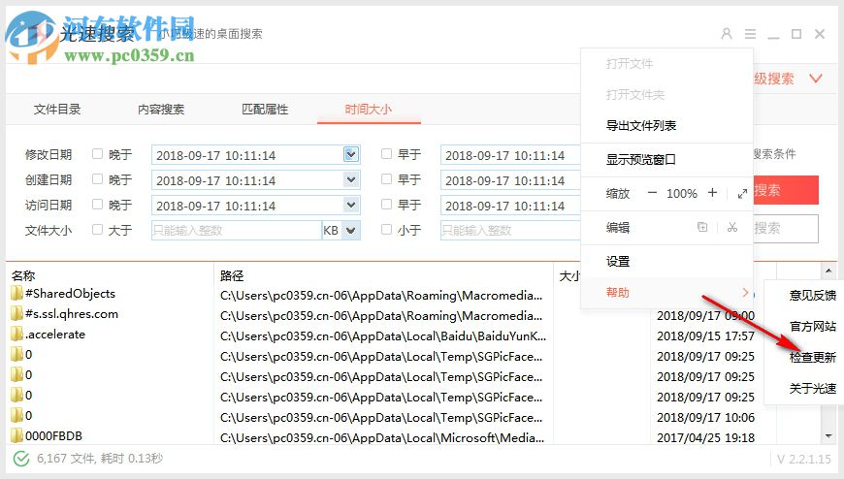Select the #SharedObjects result row

pos(70,294)
